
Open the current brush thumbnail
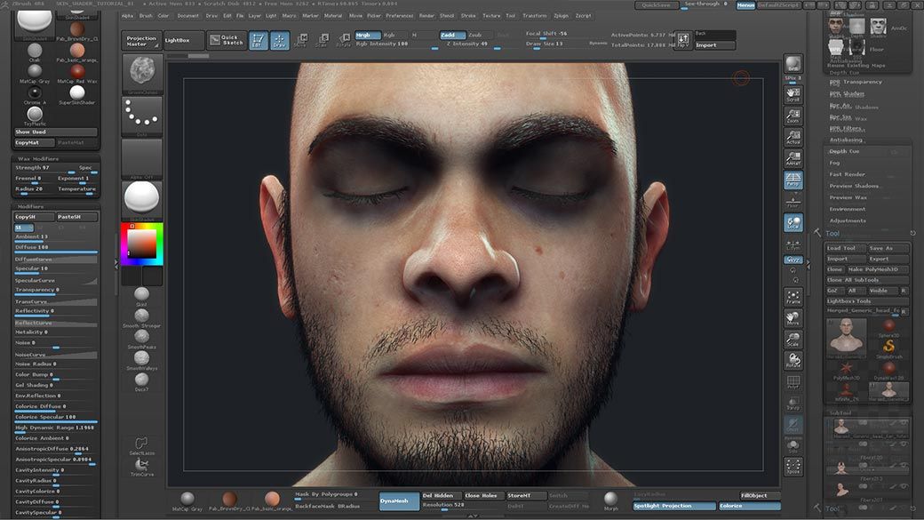click(142, 74)
